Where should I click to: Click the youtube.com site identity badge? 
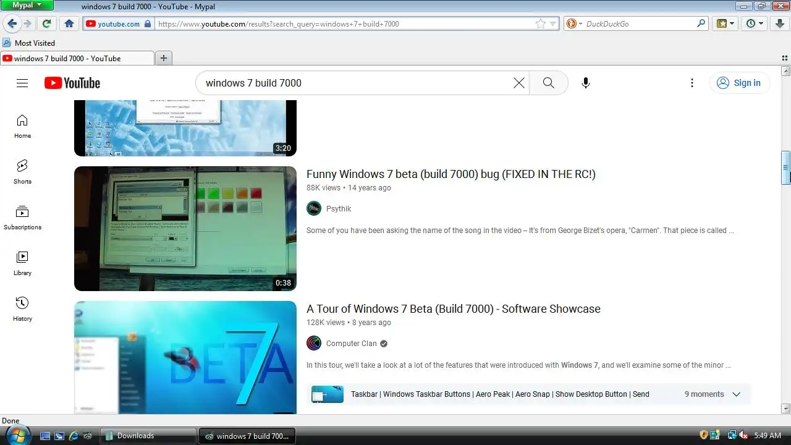[117, 23]
